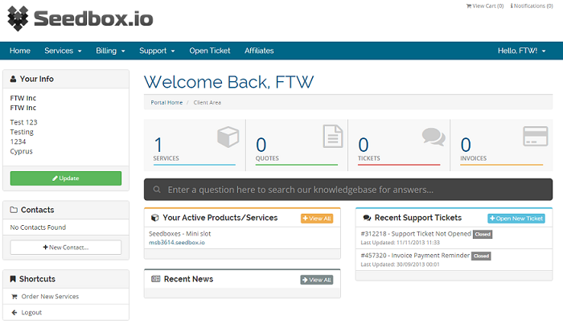Click the green Update button

point(66,178)
